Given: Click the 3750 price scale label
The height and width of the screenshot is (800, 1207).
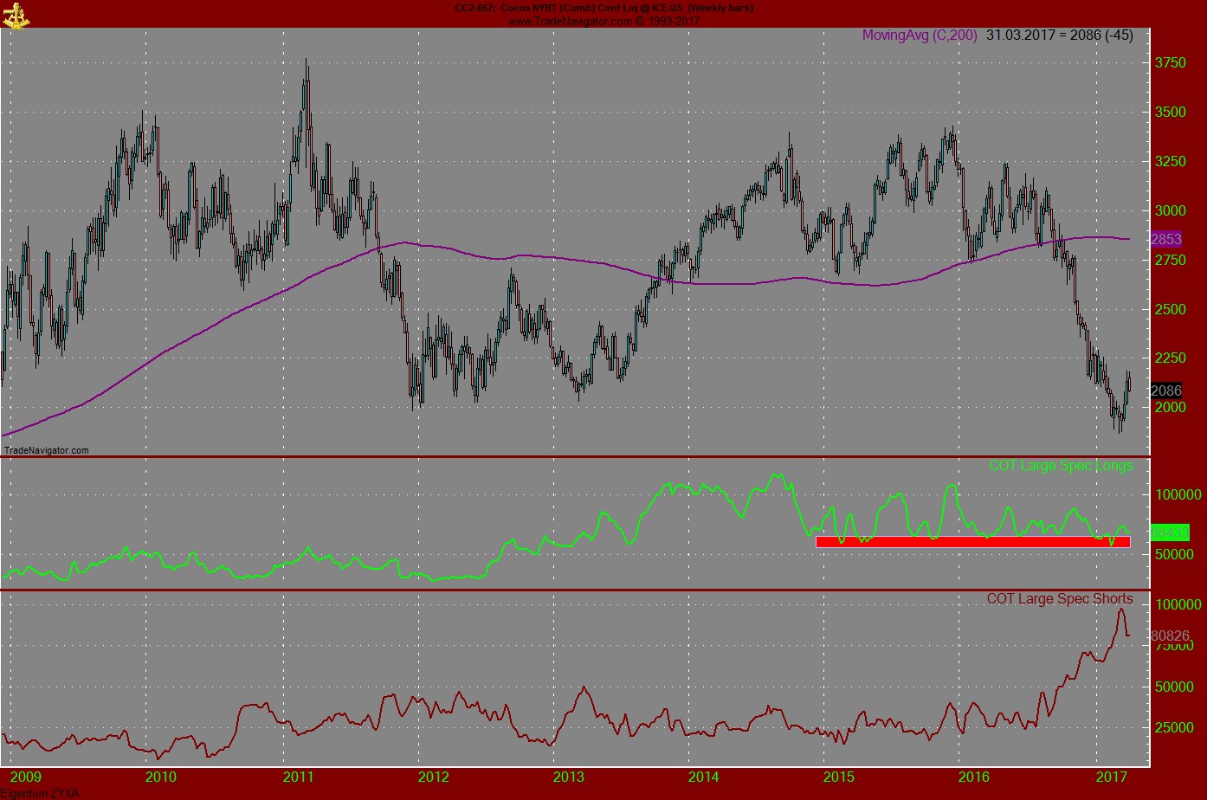Looking at the screenshot, I should click(1169, 61).
